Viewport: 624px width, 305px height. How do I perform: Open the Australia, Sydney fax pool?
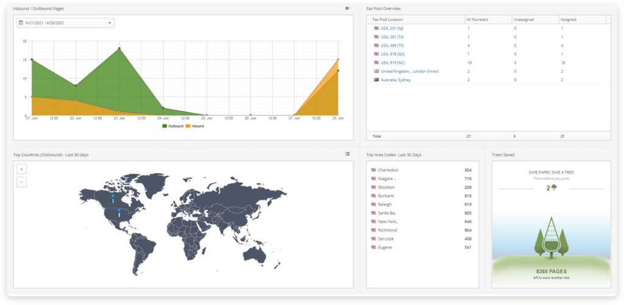tap(395, 80)
